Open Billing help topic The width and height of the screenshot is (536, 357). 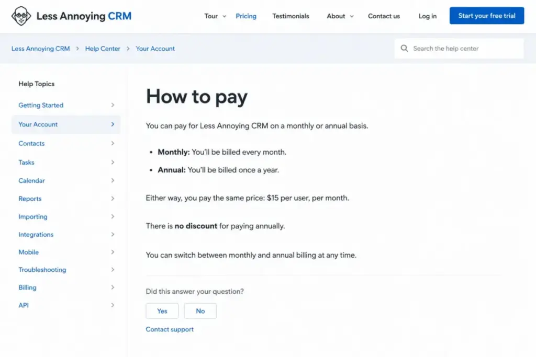pos(27,287)
